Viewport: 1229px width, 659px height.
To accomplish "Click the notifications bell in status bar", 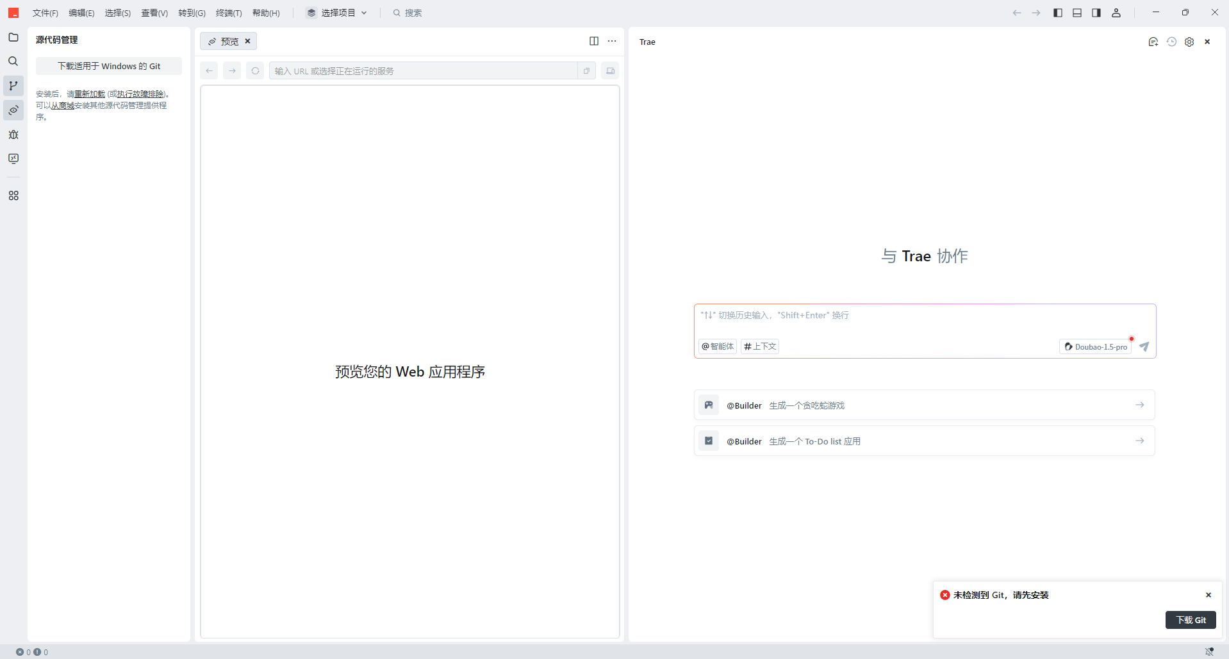I will (1209, 652).
